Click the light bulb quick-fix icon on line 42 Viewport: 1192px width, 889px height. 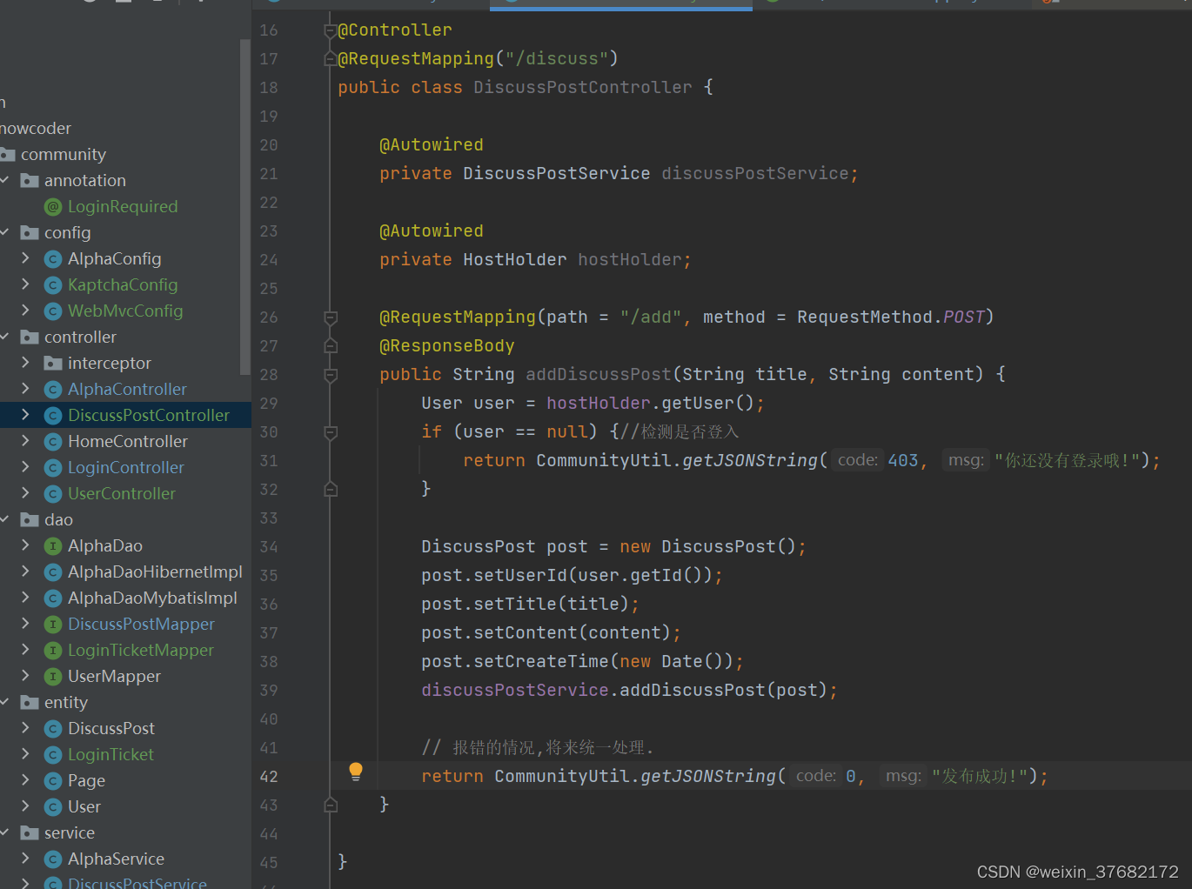point(356,772)
